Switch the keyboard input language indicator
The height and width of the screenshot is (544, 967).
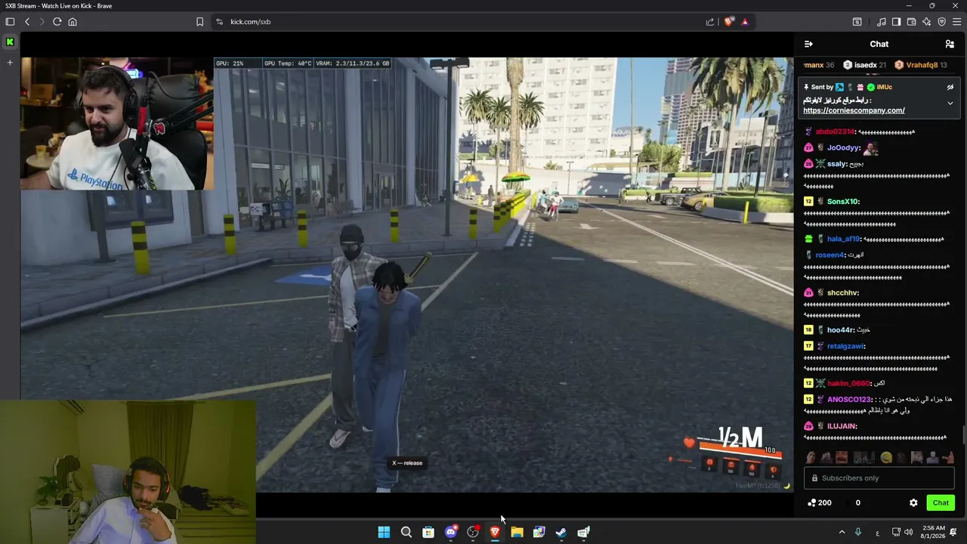coord(877,533)
